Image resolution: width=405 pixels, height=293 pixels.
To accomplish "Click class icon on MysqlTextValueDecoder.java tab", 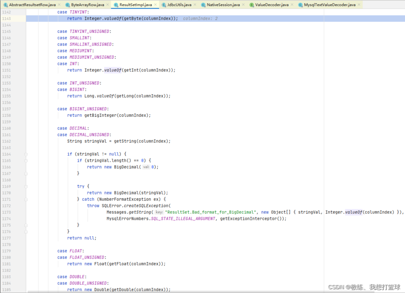I will (300, 5).
